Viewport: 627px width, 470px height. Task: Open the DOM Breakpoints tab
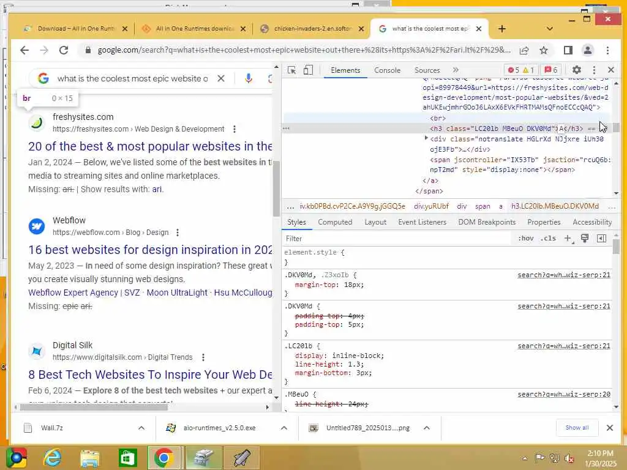tap(487, 222)
